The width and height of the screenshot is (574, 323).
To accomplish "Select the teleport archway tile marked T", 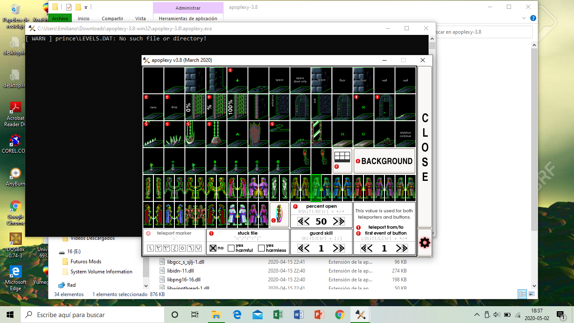I will click(x=384, y=107).
